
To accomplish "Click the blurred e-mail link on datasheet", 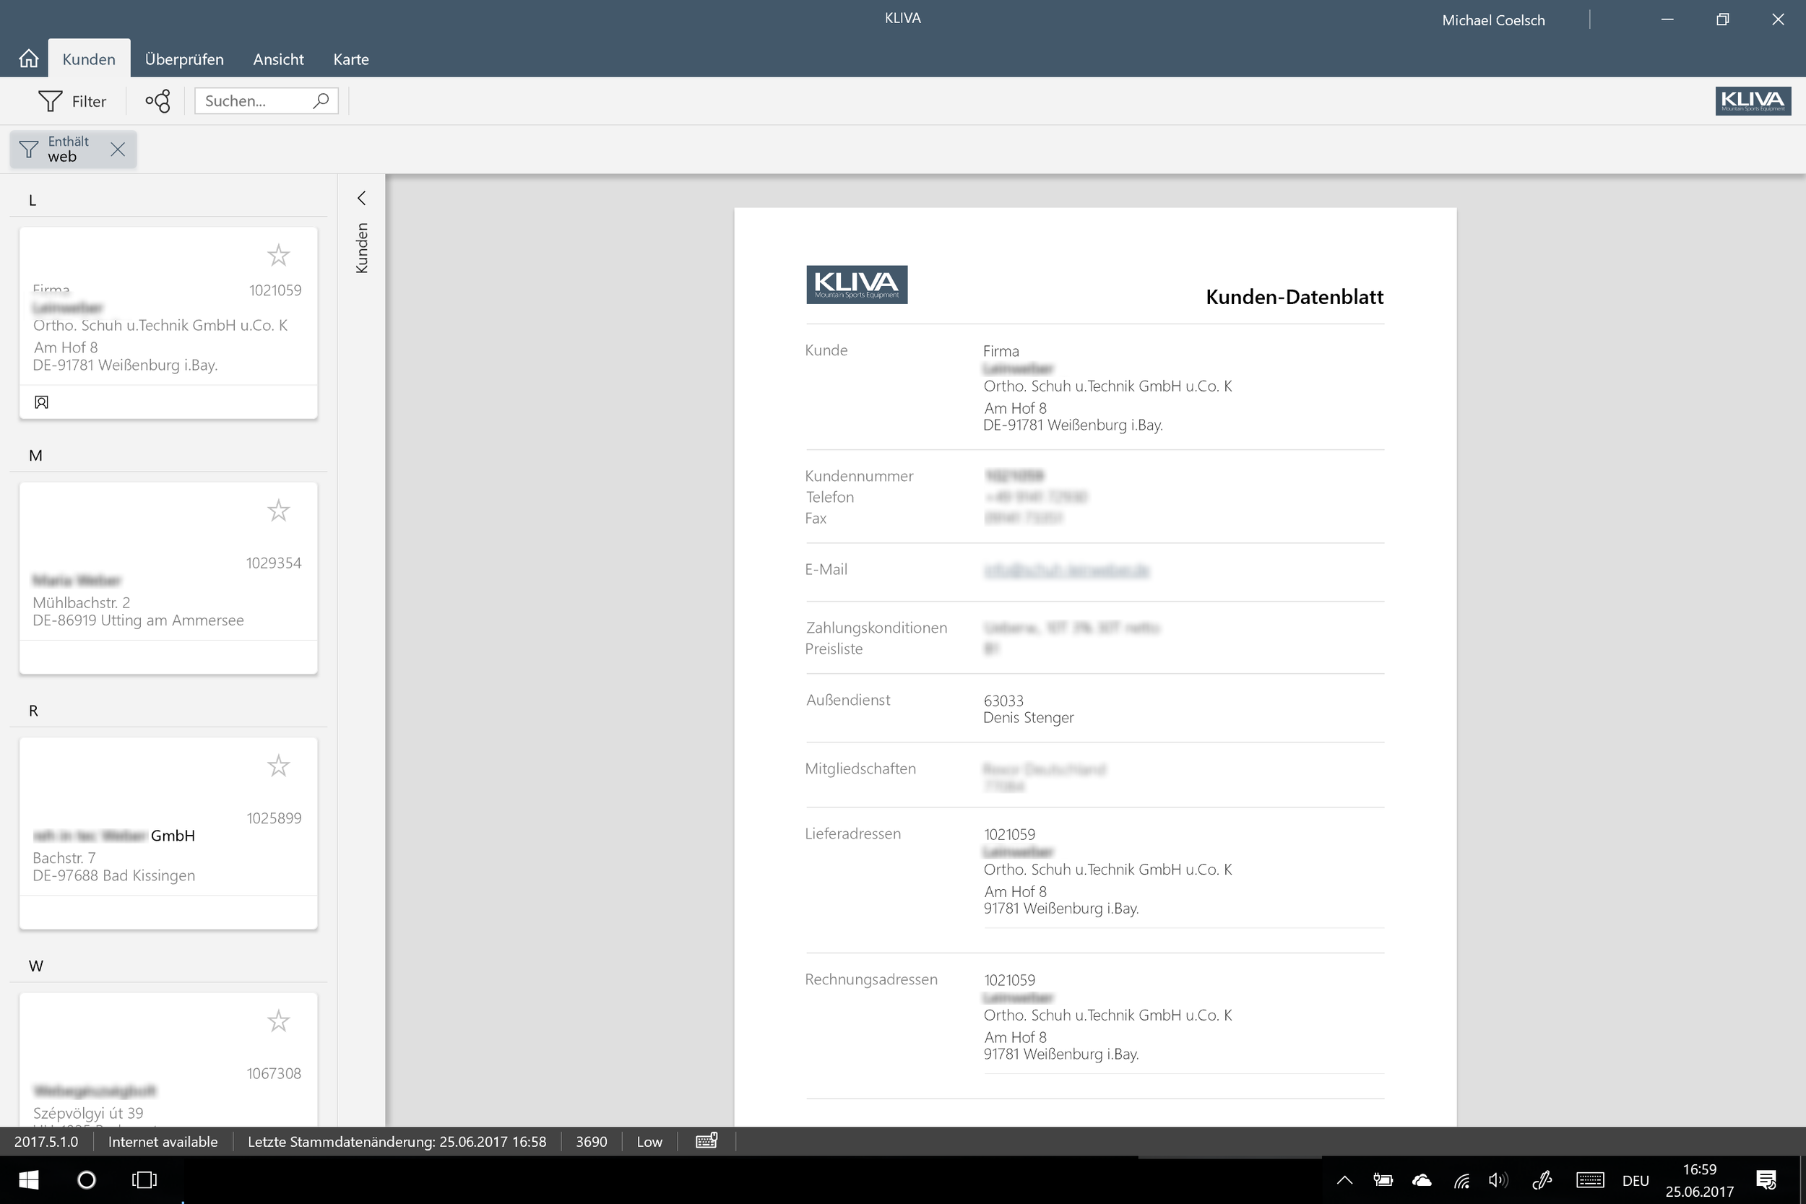I will click(x=1066, y=570).
